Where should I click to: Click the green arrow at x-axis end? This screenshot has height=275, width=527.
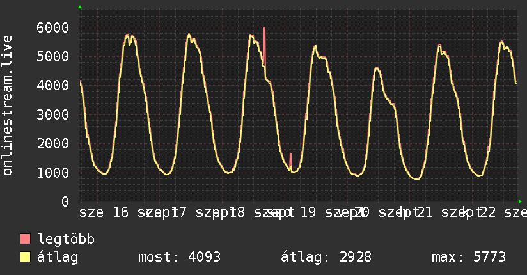click(x=520, y=201)
